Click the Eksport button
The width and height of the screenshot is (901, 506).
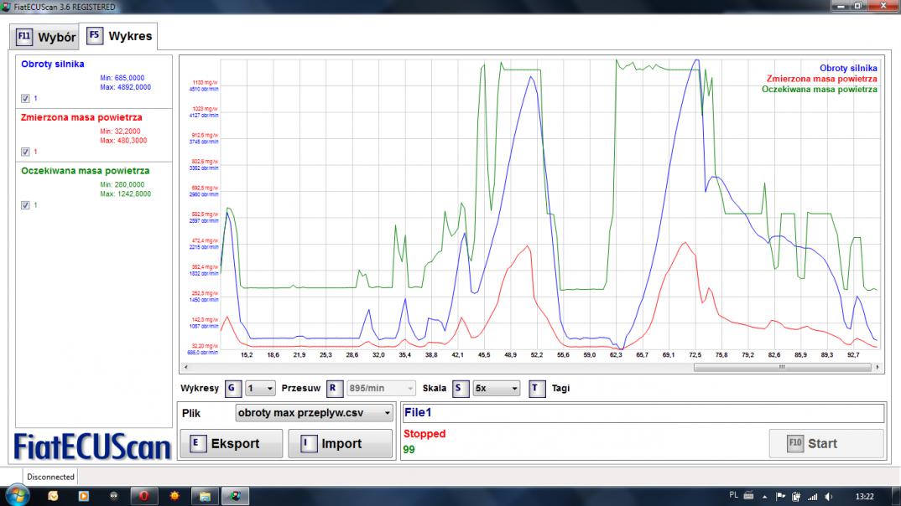[x=231, y=443]
